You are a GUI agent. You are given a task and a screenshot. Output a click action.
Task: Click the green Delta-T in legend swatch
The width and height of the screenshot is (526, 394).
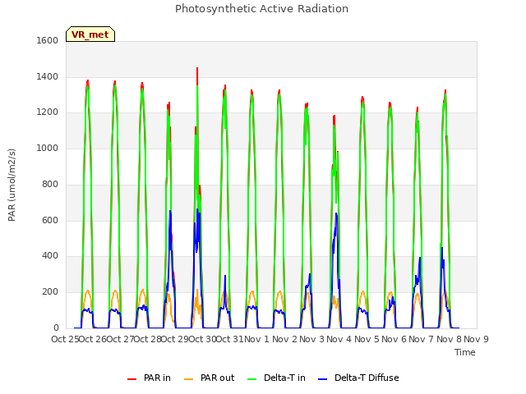[x=252, y=379]
